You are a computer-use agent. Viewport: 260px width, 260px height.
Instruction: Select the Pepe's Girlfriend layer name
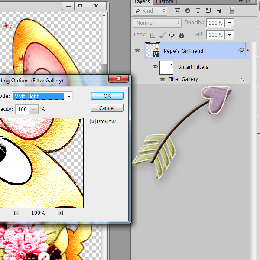pyautogui.click(x=183, y=51)
